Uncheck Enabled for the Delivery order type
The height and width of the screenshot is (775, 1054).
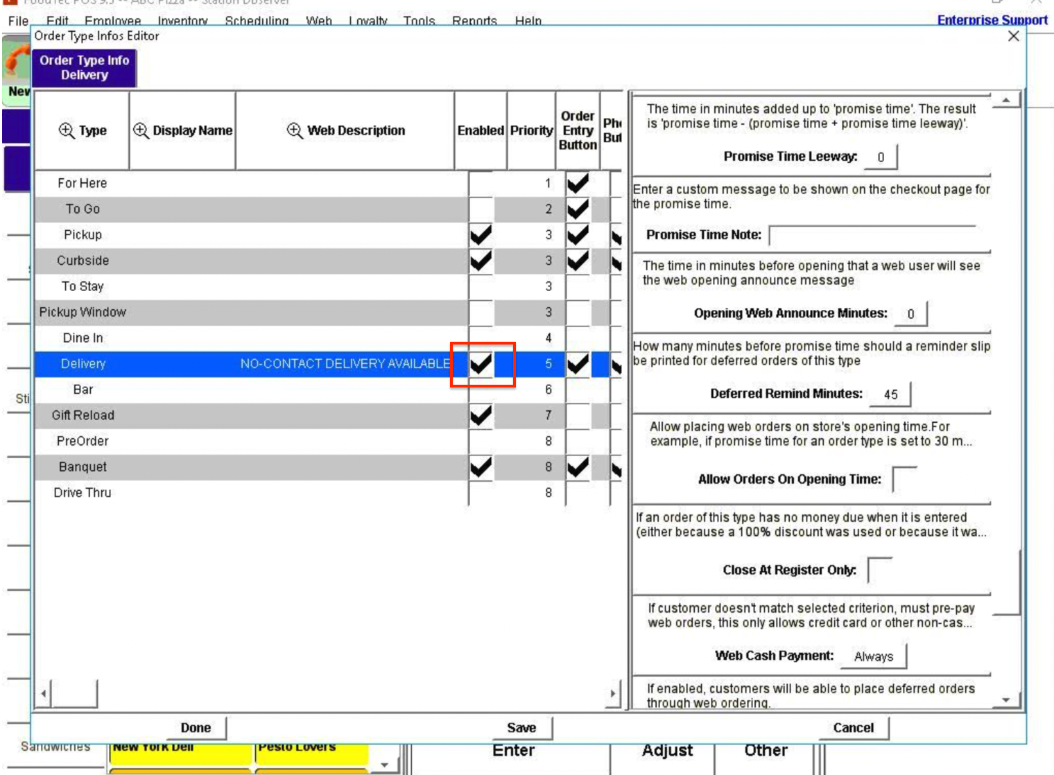(x=482, y=363)
